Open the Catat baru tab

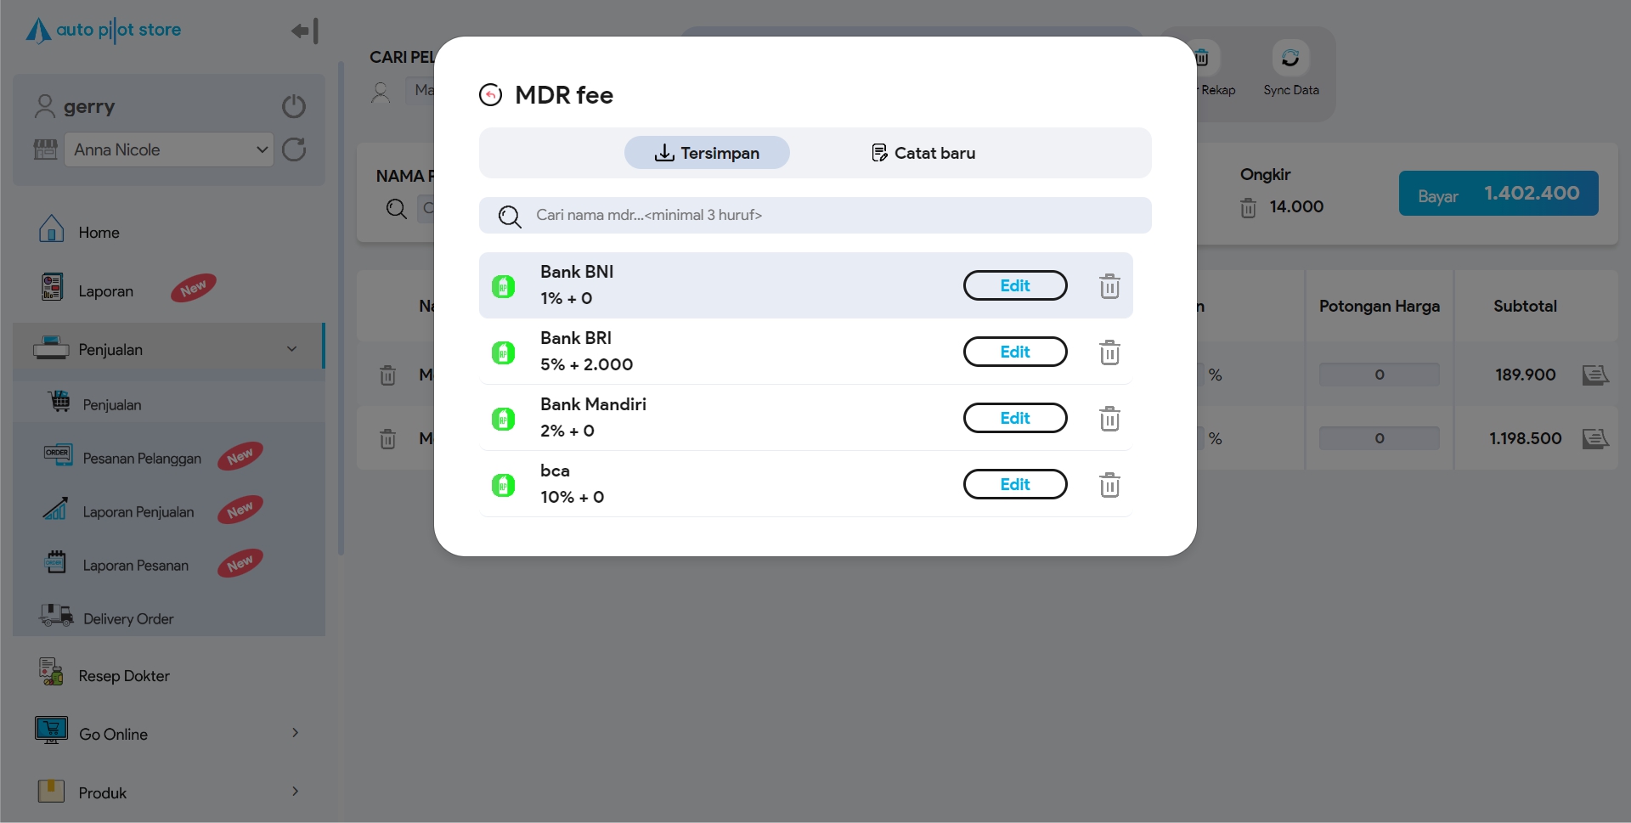click(x=923, y=153)
